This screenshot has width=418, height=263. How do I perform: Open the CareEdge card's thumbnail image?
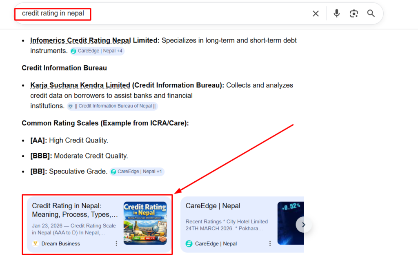coord(291,223)
